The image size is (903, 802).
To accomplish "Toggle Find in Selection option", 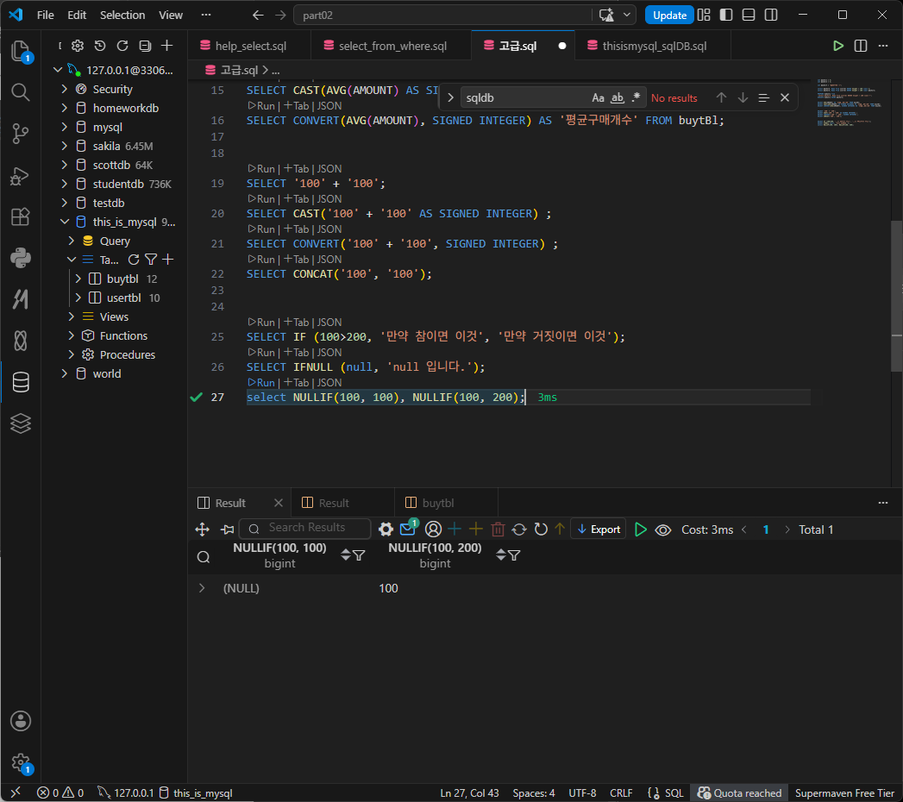I will [x=763, y=97].
